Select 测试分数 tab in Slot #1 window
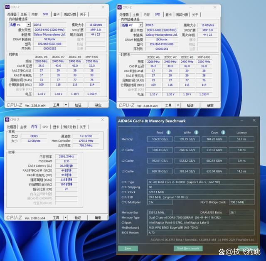 tap(69, 15)
